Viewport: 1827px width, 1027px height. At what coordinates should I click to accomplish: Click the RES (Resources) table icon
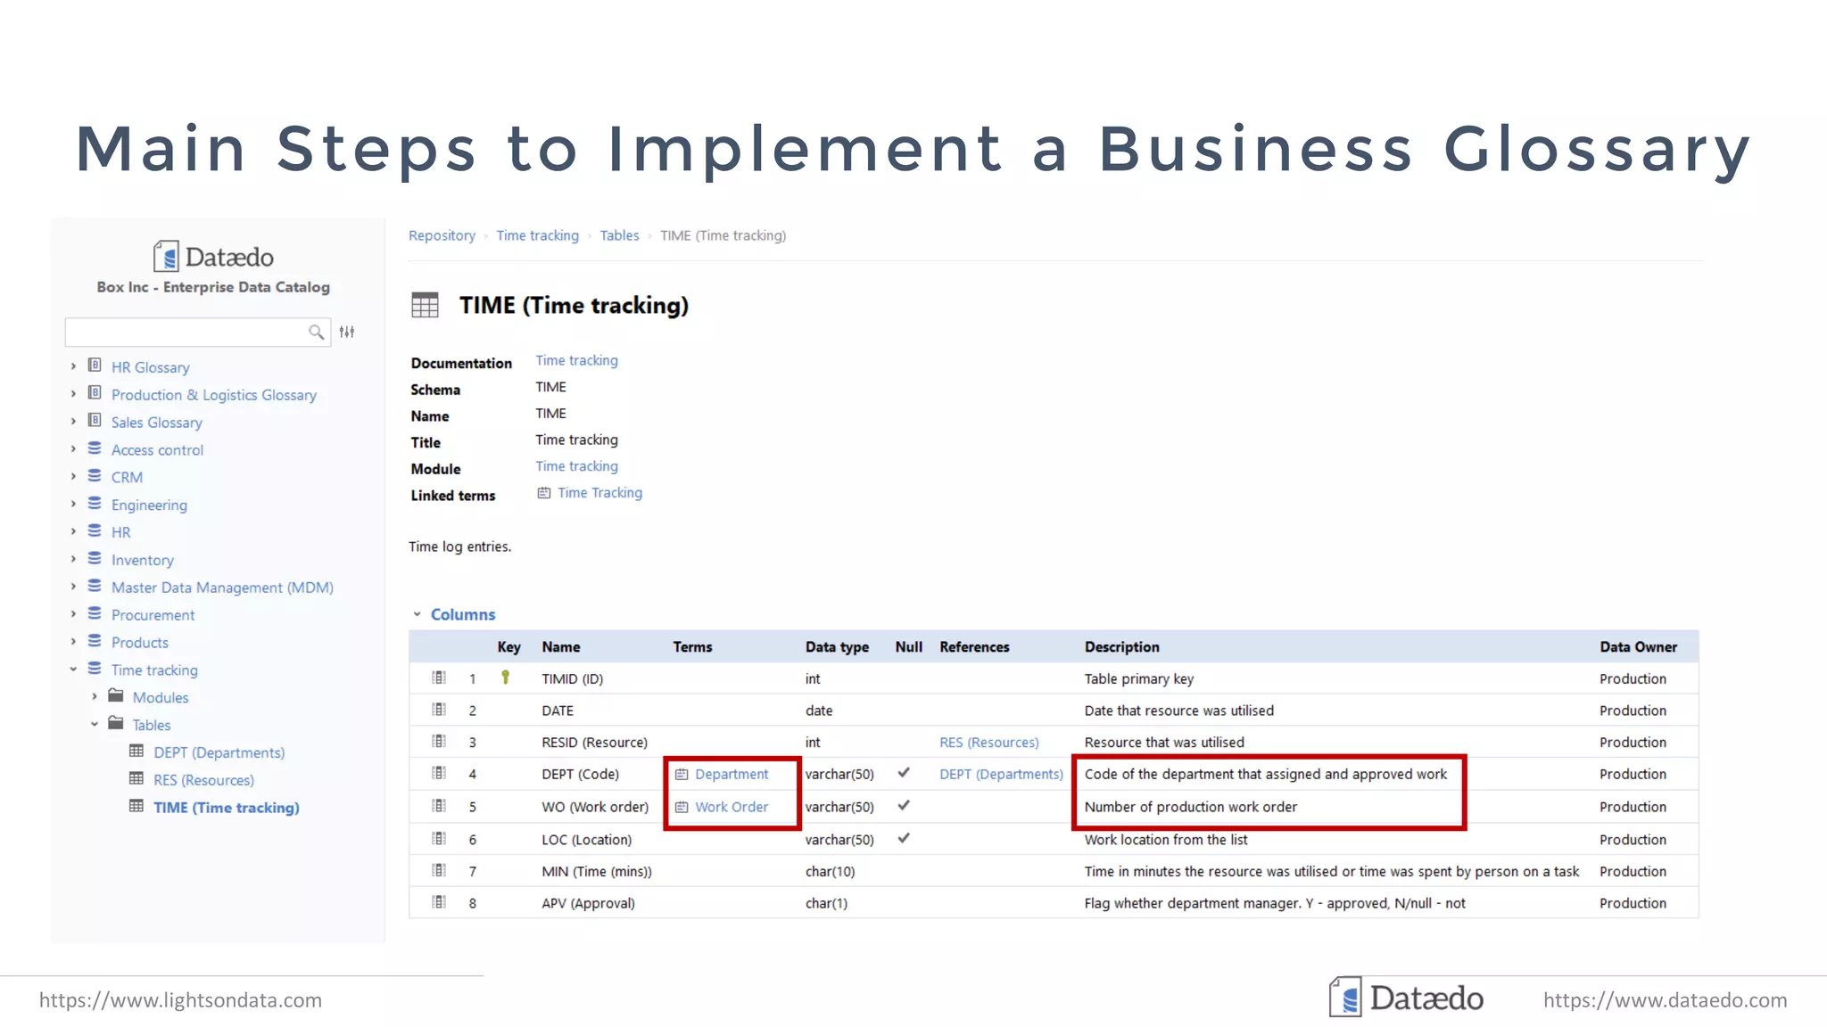point(136,778)
